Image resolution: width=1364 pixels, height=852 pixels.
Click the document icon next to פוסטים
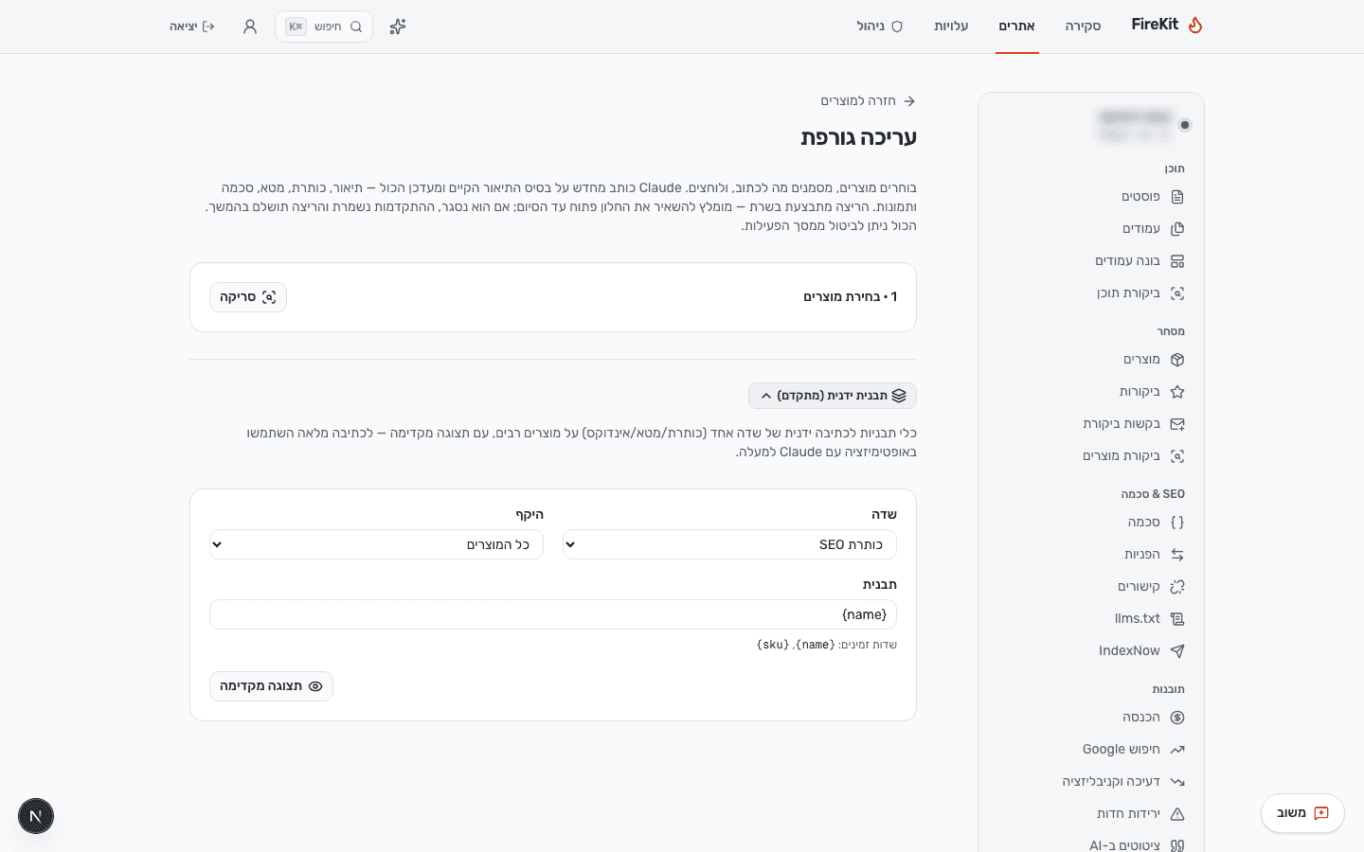[1177, 197]
